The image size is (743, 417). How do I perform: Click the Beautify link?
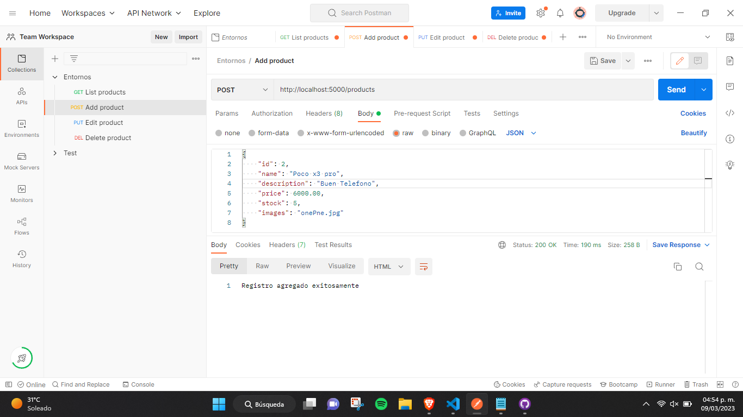click(694, 133)
